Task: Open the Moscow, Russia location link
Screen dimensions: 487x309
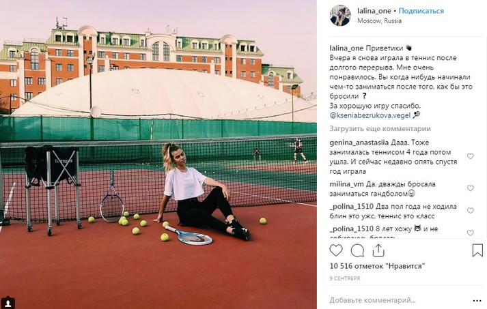Action: pos(379,20)
